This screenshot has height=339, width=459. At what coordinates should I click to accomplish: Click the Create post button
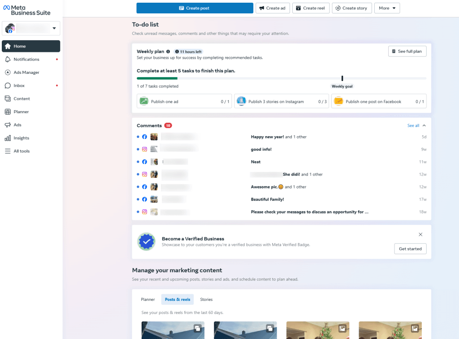coord(195,8)
